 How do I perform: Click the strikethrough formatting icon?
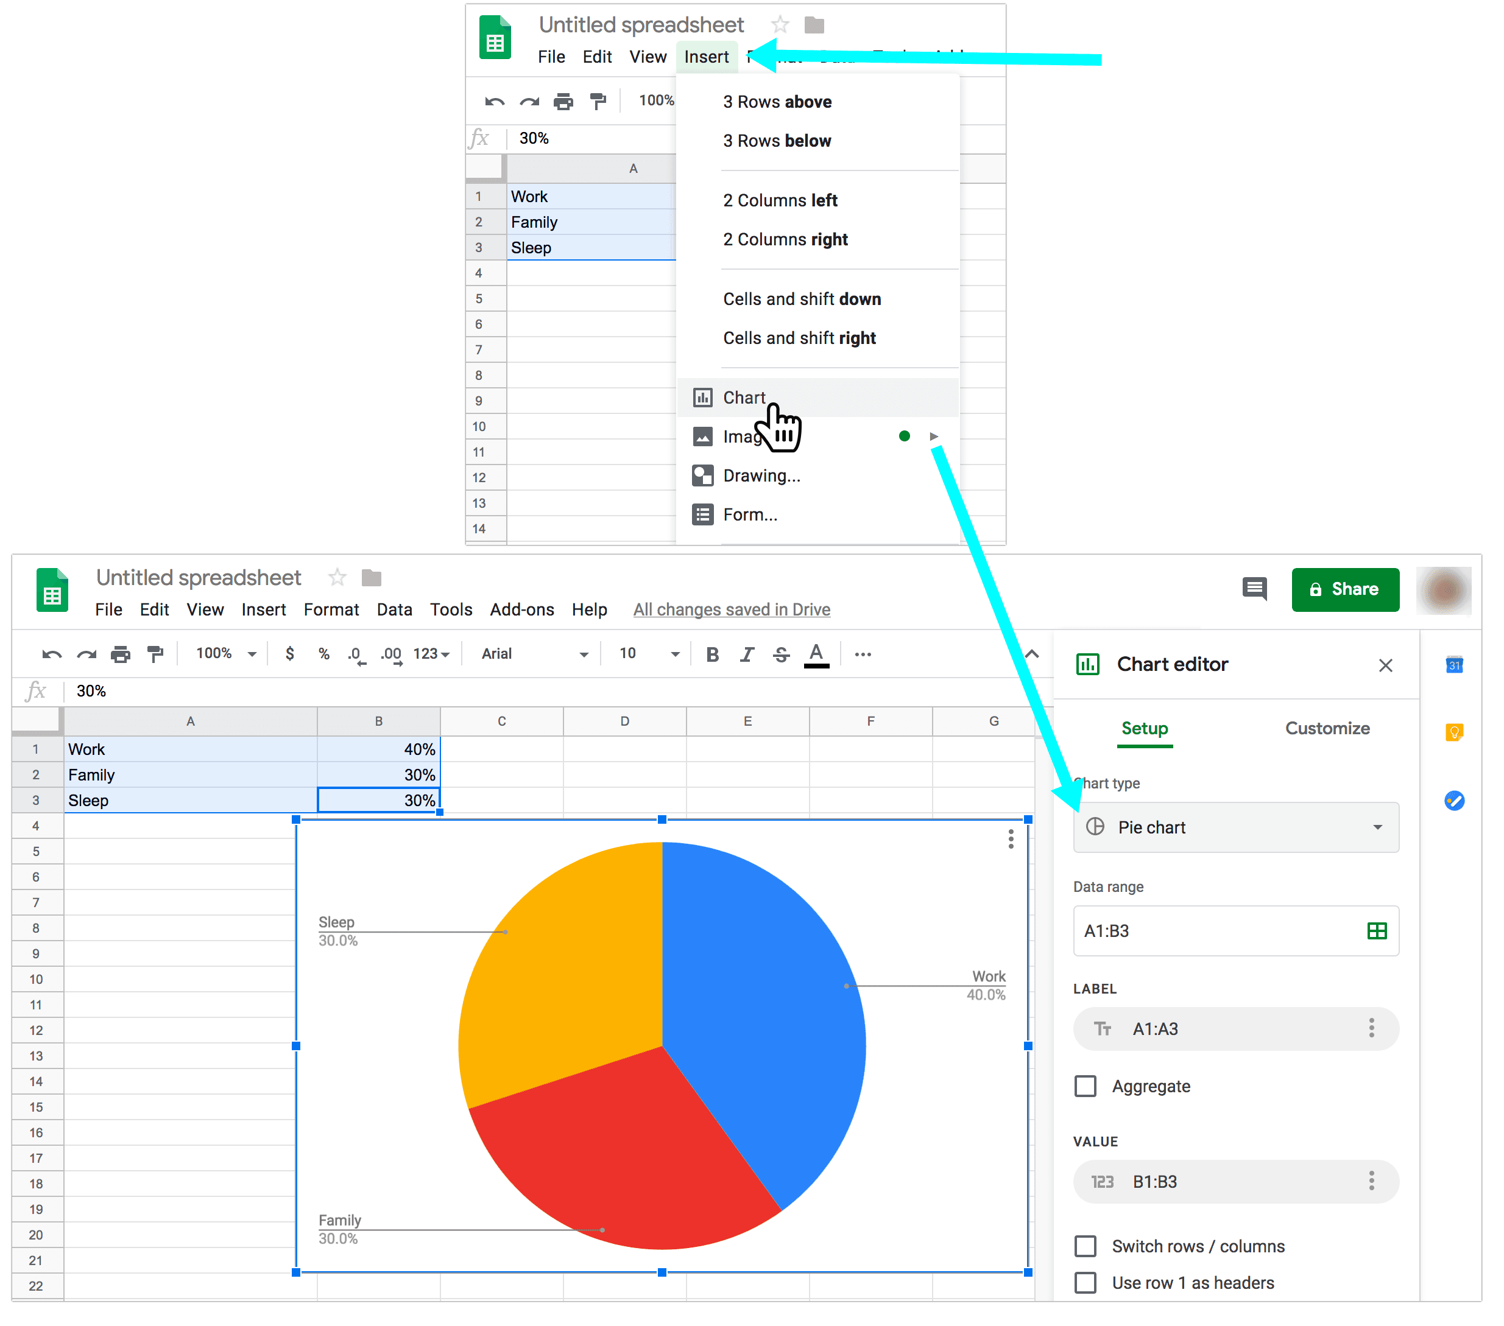pos(782,654)
